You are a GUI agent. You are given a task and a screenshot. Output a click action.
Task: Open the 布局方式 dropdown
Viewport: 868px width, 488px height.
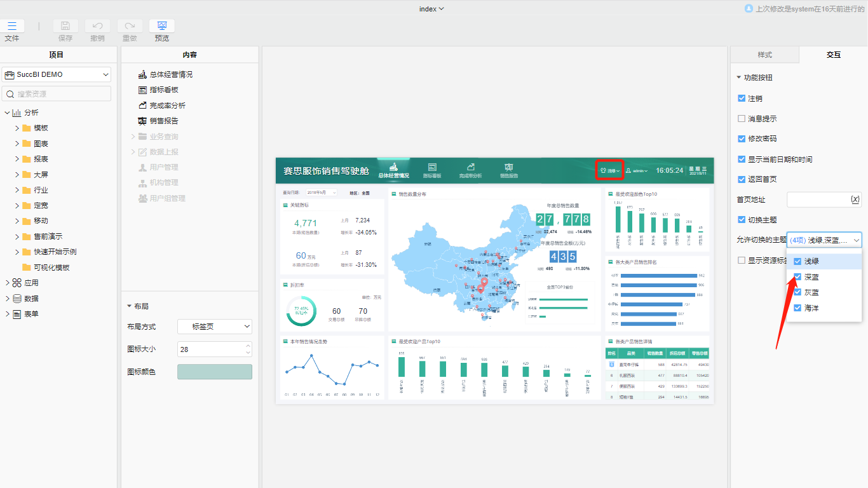tap(214, 327)
